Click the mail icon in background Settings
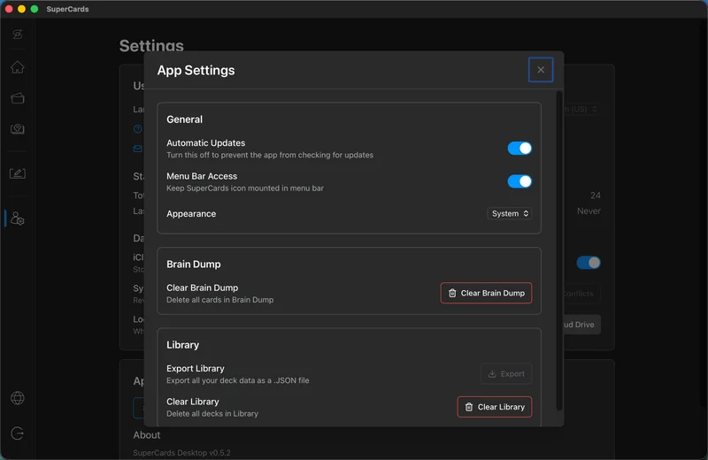The height and width of the screenshot is (460, 708). click(138, 149)
